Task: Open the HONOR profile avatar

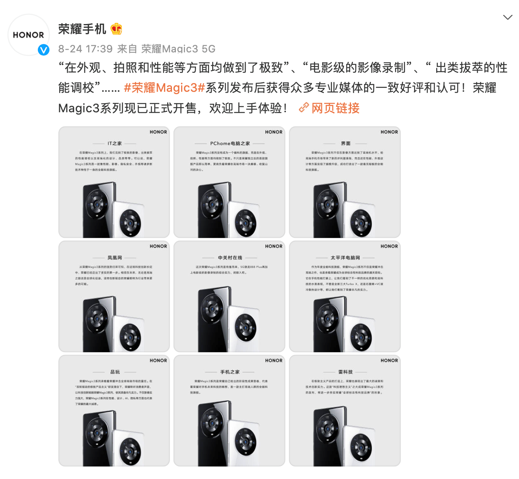Action: click(x=28, y=35)
